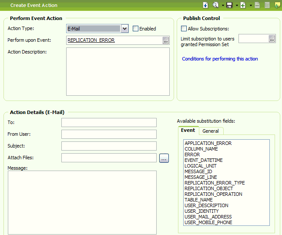This screenshot has width=282, height=235.
Task: Click the list view icon in toolbar
Action: (x=267, y=5)
